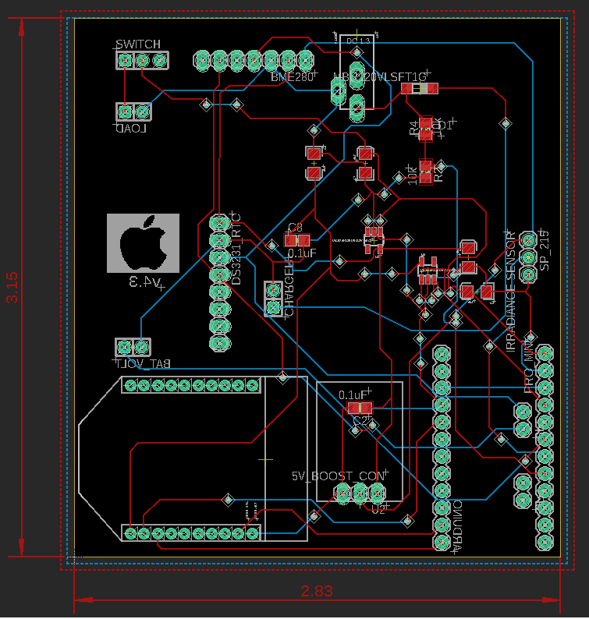Viewport: 589px width, 619px height.
Task: Select bottom oval pad of DC jack
Action: pyautogui.click(x=357, y=108)
